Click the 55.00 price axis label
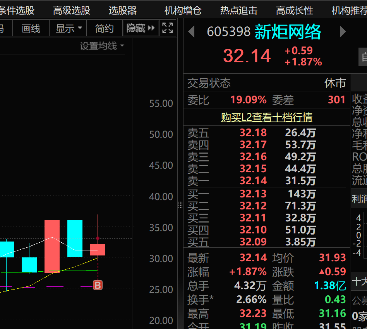The width and height of the screenshot is (367, 329). (x=161, y=103)
